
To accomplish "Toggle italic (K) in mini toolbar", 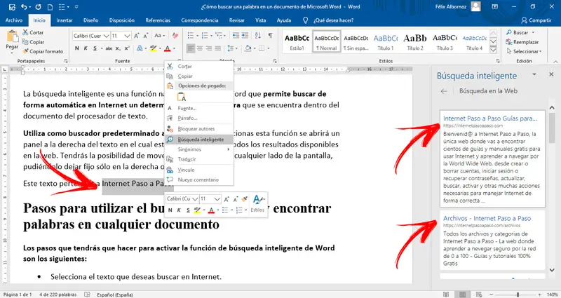I will tap(179, 210).
